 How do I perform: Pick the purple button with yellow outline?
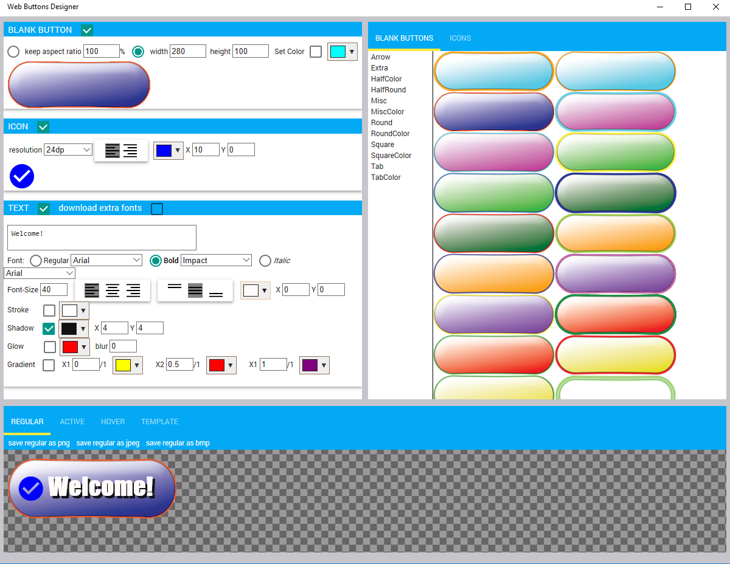point(494,314)
